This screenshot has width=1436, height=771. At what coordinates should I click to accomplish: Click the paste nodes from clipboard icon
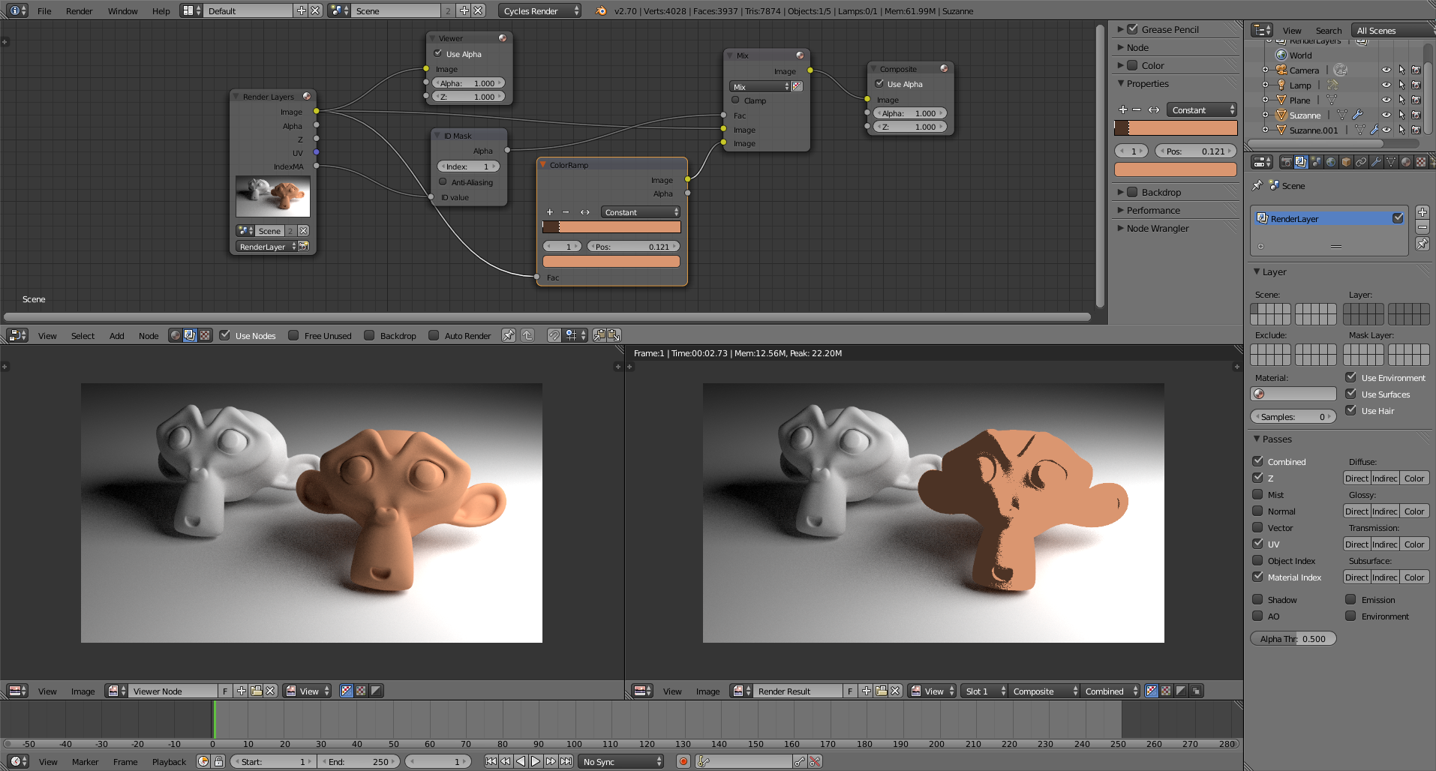click(x=614, y=335)
